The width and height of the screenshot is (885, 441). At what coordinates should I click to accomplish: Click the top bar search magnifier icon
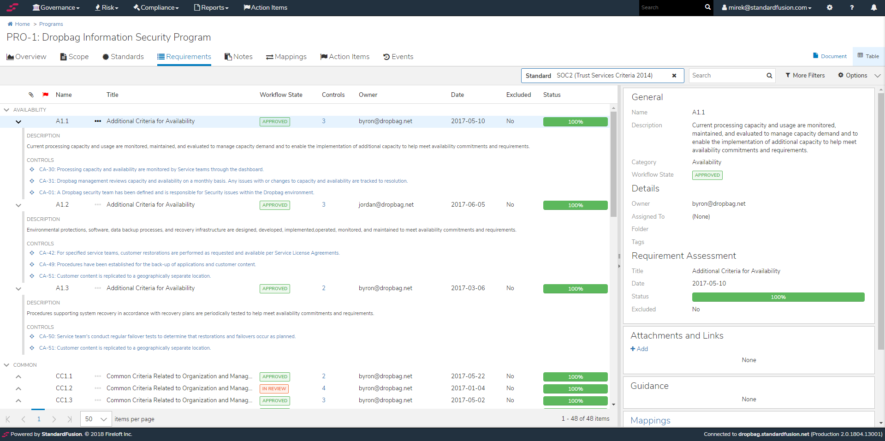[x=708, y=7]
